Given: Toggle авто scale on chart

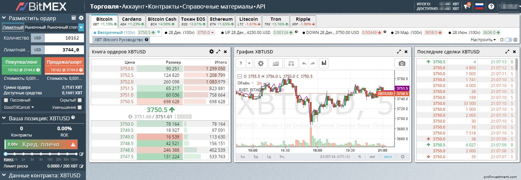Looking at the screenshot, I should [388, 157].
